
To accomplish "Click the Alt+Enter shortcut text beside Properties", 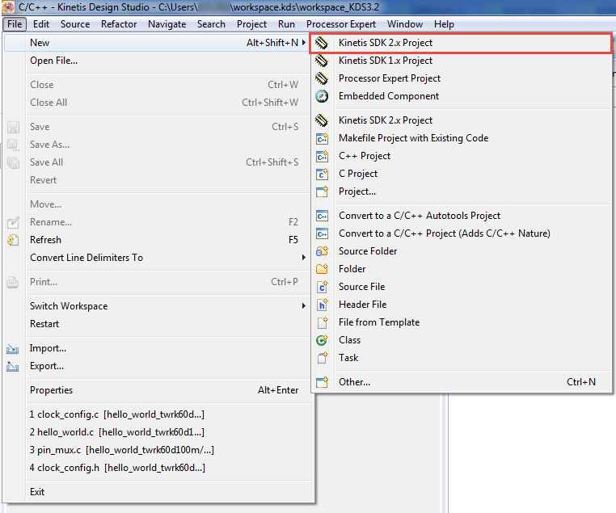I will pyautogui.click(x=278, y=390).
